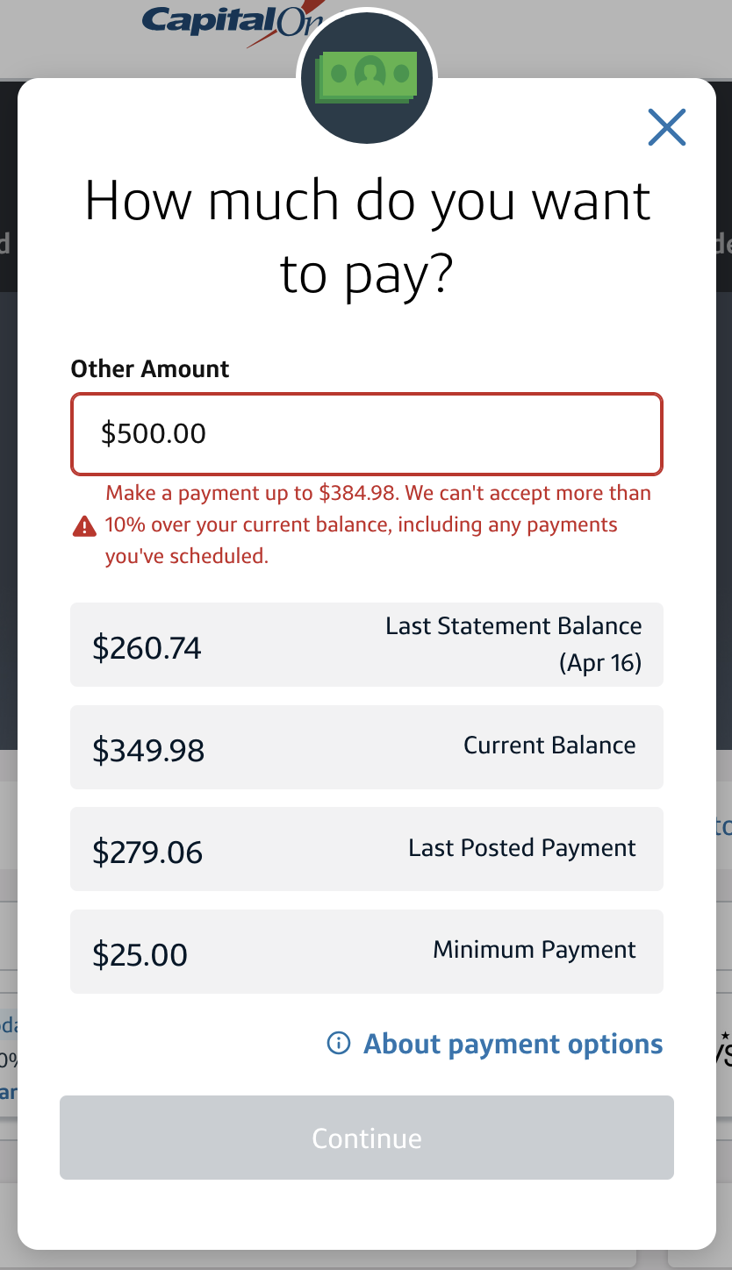
Task: Select the Minimum Payment option
Action: tap(367, 952)
